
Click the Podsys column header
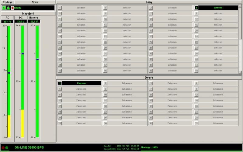(x=7, y=2)
